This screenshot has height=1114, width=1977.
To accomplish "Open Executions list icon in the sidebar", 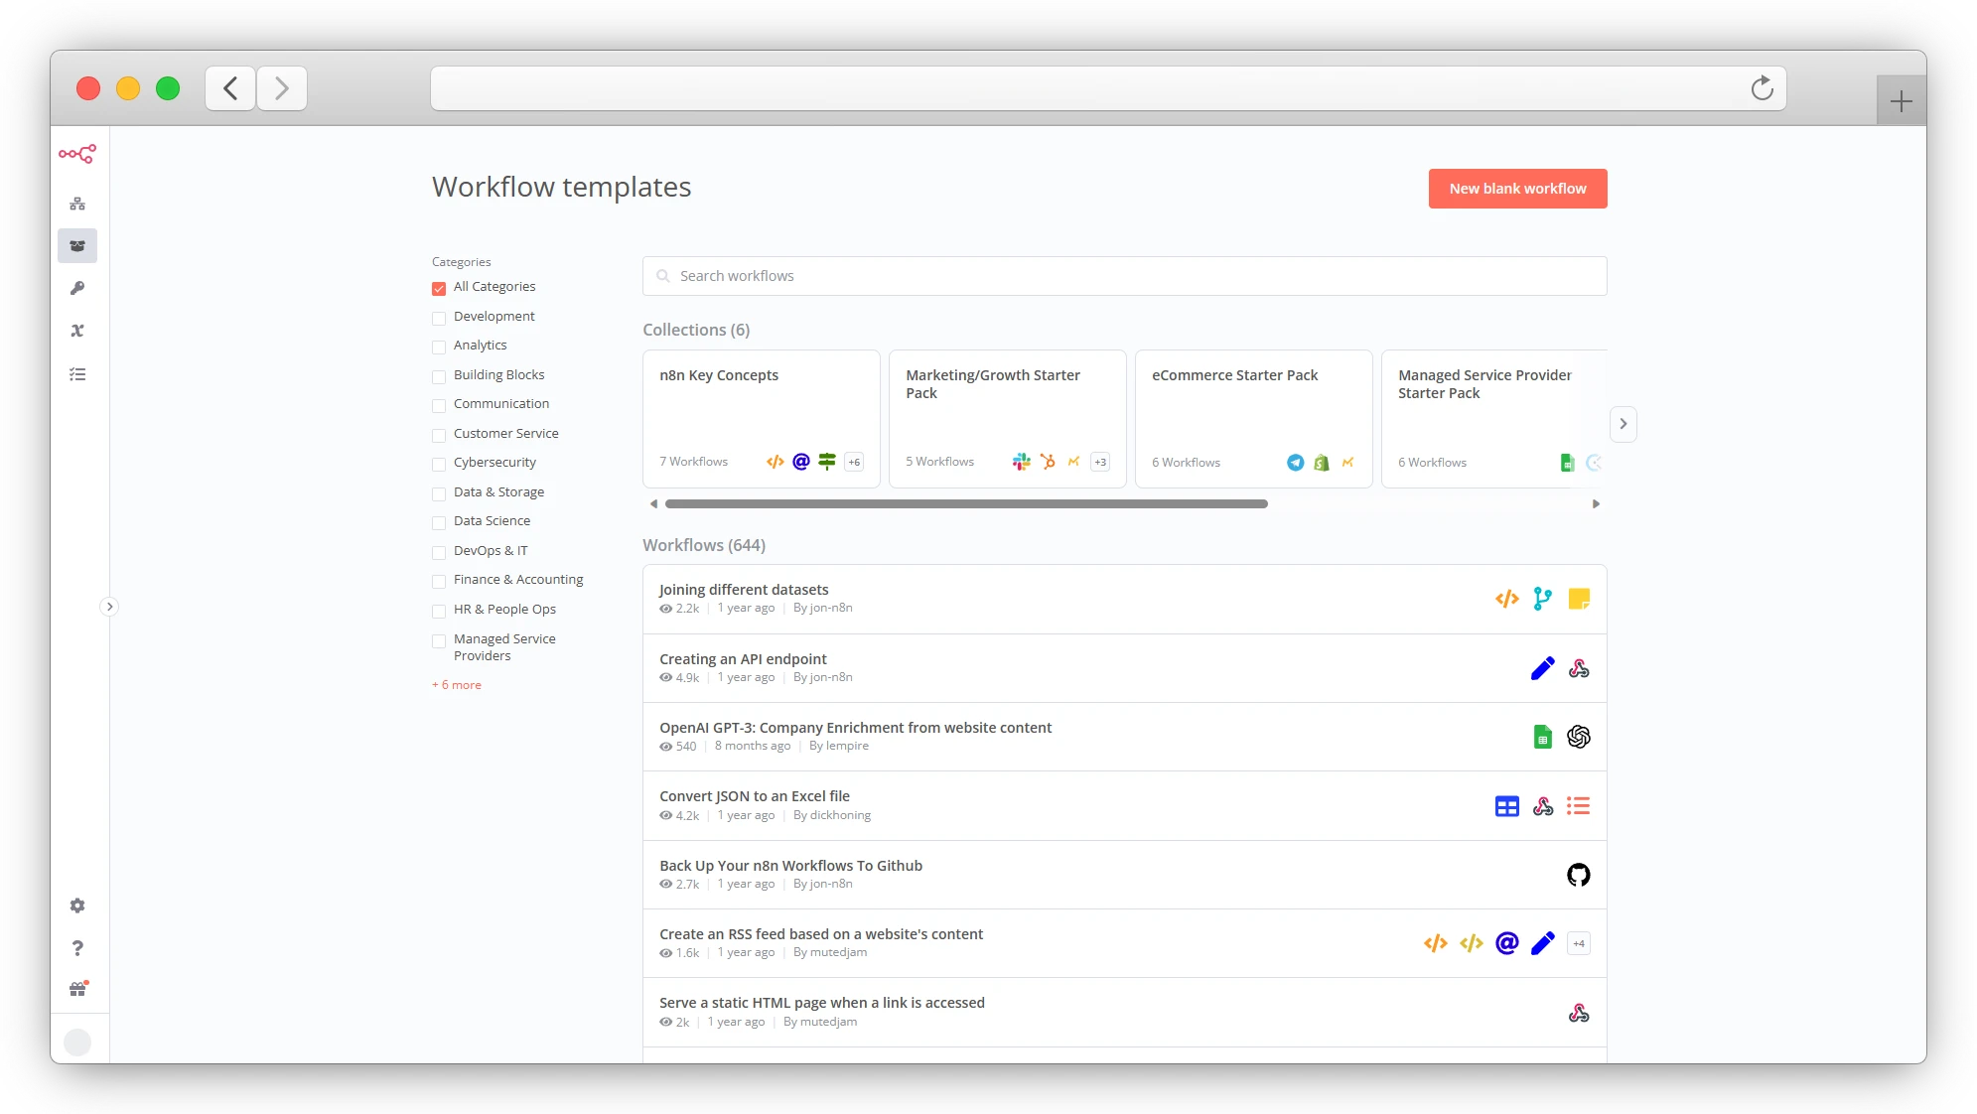I will 77,374.
